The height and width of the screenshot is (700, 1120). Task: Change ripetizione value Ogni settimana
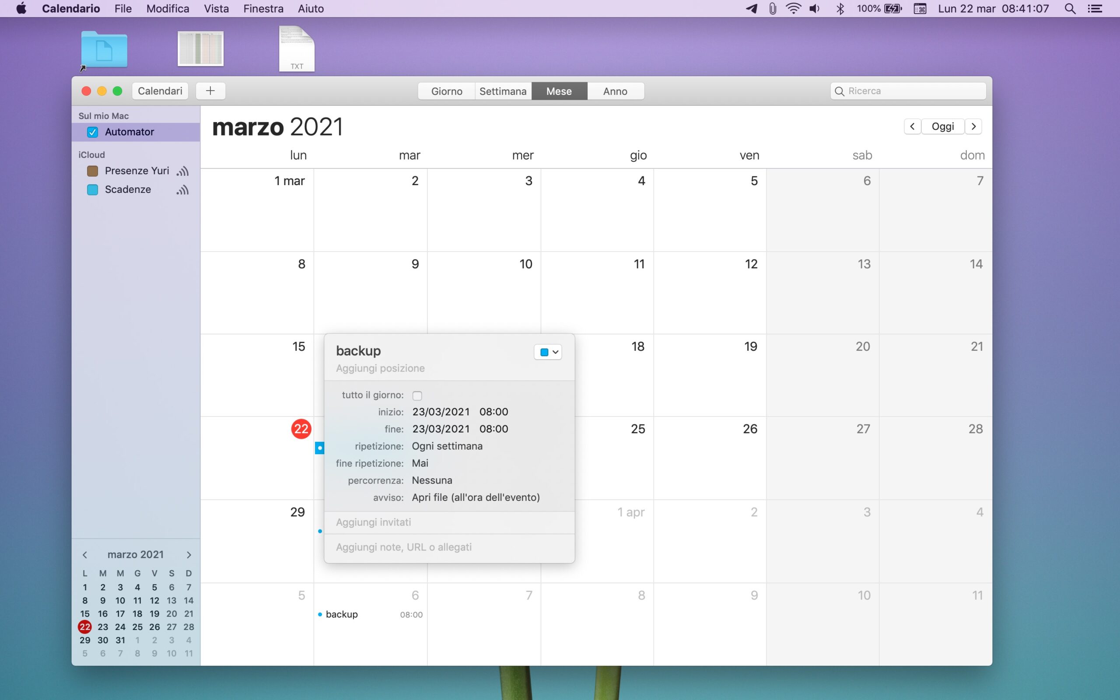tap(447, 446)
